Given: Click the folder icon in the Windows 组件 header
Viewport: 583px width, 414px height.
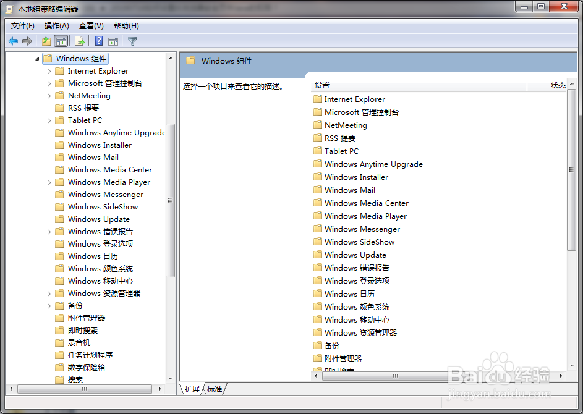Looking at the screenshot, I should pyautogui.click(x=190, y=61).
